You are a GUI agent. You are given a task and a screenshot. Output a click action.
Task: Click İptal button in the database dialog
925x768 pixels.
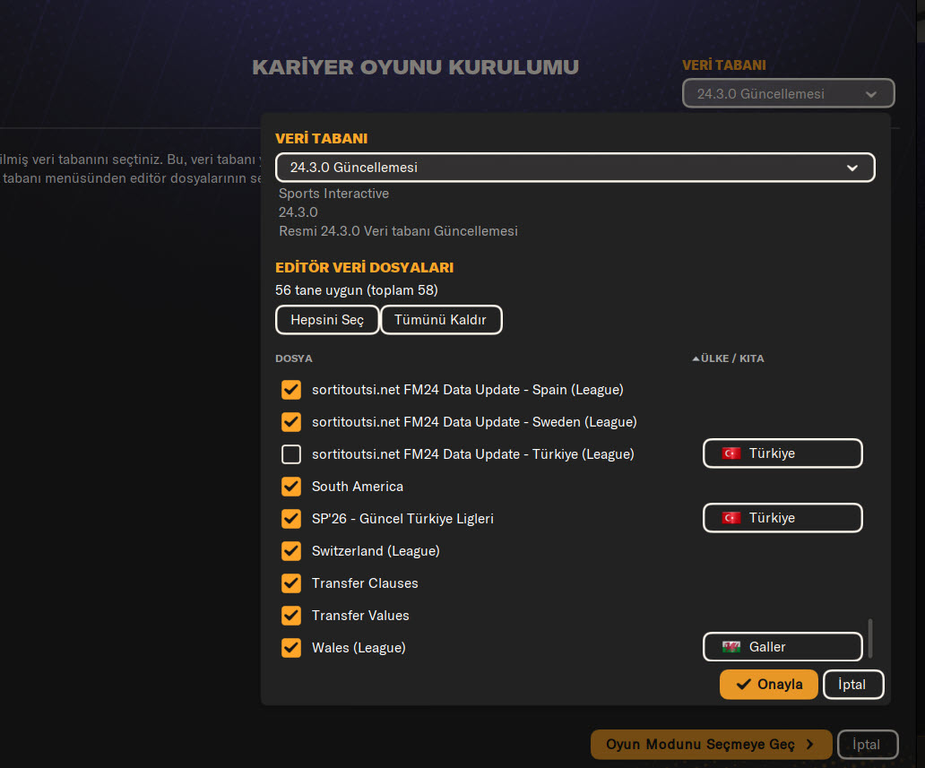tap(852, 685)
